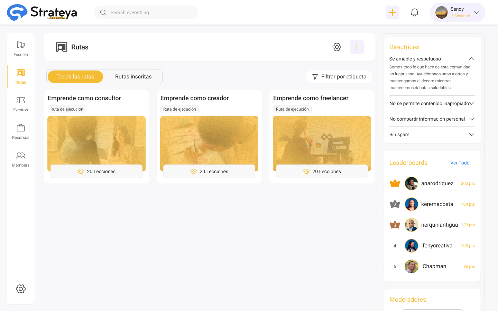The image size is (498, 311).
Task: Click username 'keremacosta' in leaderboard
Action: click(437, 204)
